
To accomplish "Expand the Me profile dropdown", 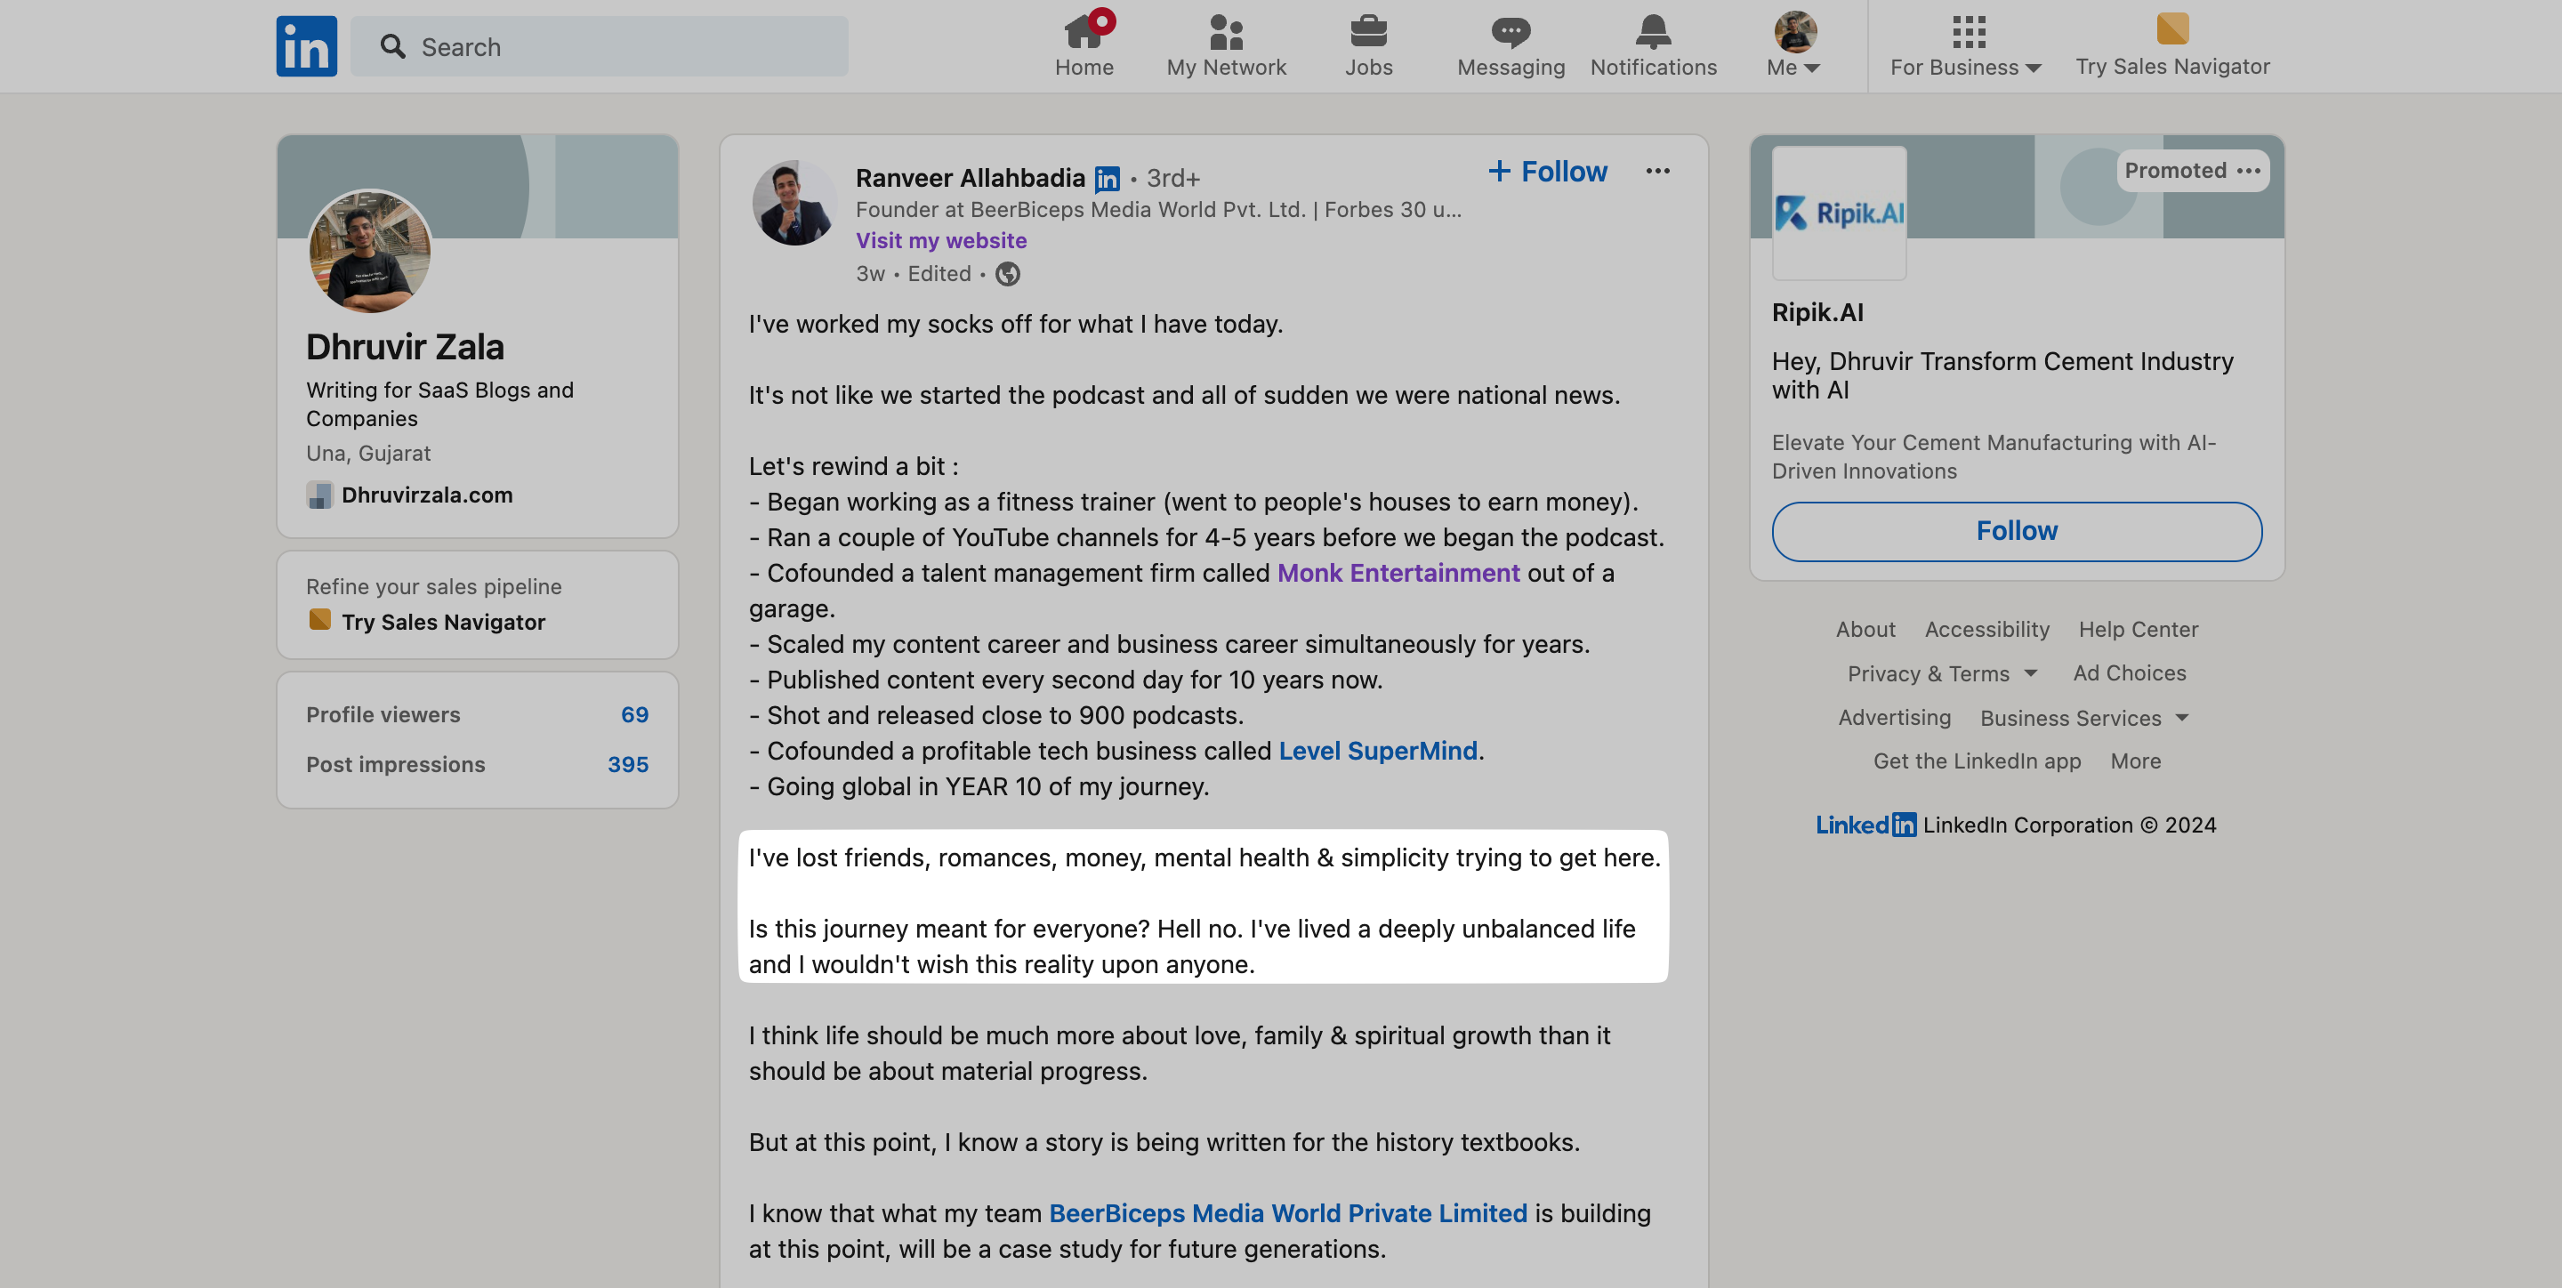I will point(1794,45).
